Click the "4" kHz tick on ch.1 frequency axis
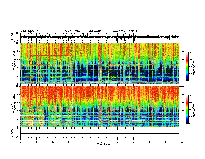 tap(18, 68)
